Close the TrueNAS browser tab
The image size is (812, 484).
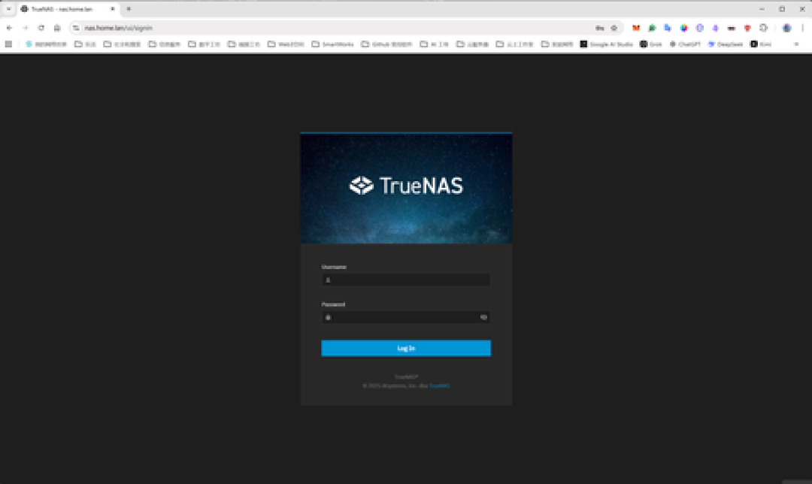[x=112, y=9]
